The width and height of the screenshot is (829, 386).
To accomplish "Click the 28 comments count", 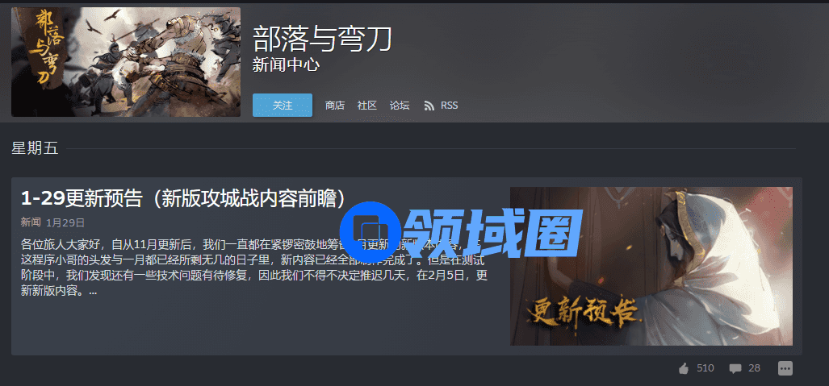I will point(755,368).
